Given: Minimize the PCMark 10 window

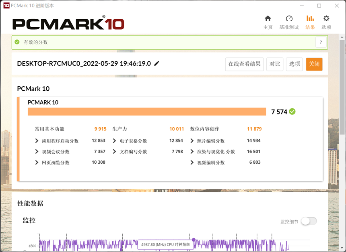Looking at the screenshot, I should coord(302,6).
